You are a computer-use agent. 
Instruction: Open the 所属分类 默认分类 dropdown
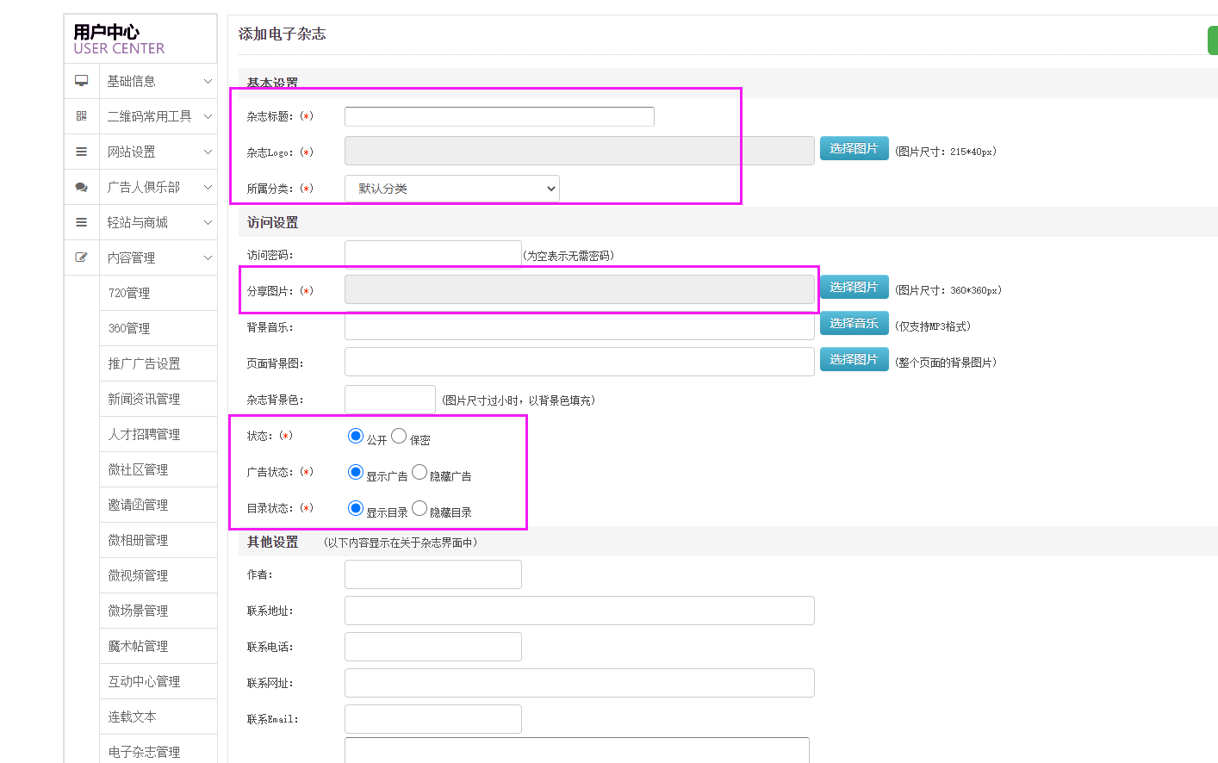click(x=452, y=189)
